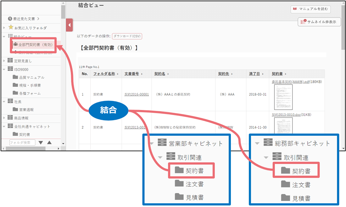Collapse the 総務部キャビネット node
This screenshot has width=346, height=207.
coord(257,143)
